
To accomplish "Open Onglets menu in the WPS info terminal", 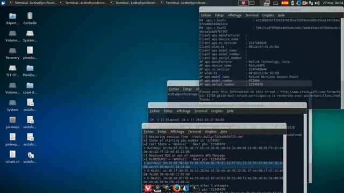I will [x=268, y=16].
